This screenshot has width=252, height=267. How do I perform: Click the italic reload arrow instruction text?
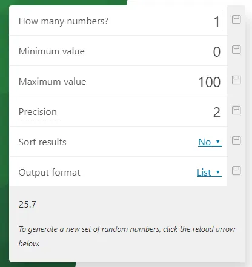pos(127,236)
